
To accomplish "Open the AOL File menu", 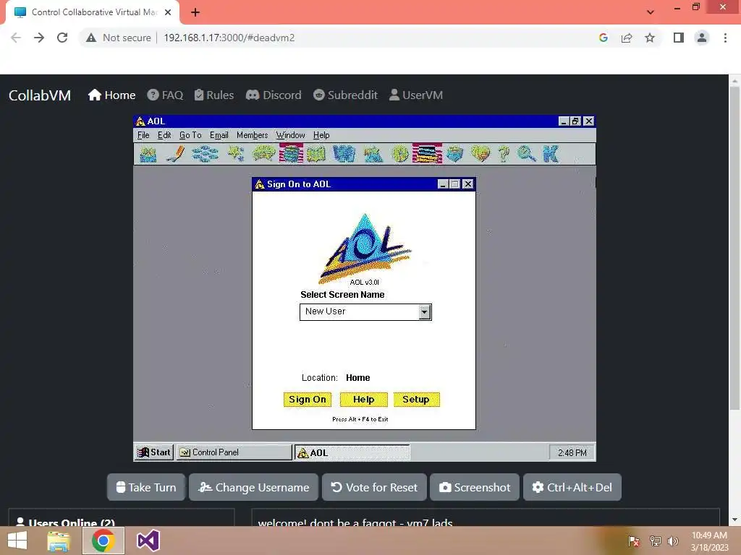I will (x=143, y=135).
